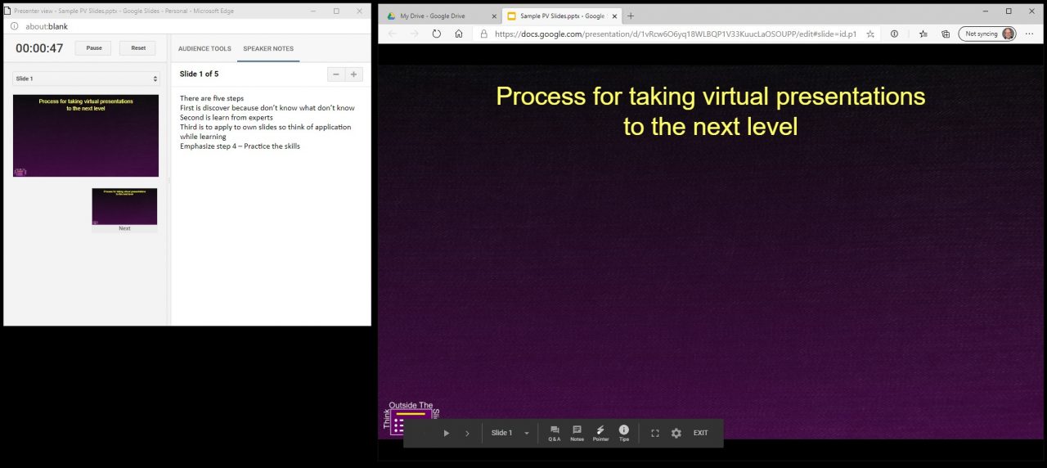1047x468 pixels.
Task: Click the note line 'Second is learn from experts'
Action: click(227, 117)
